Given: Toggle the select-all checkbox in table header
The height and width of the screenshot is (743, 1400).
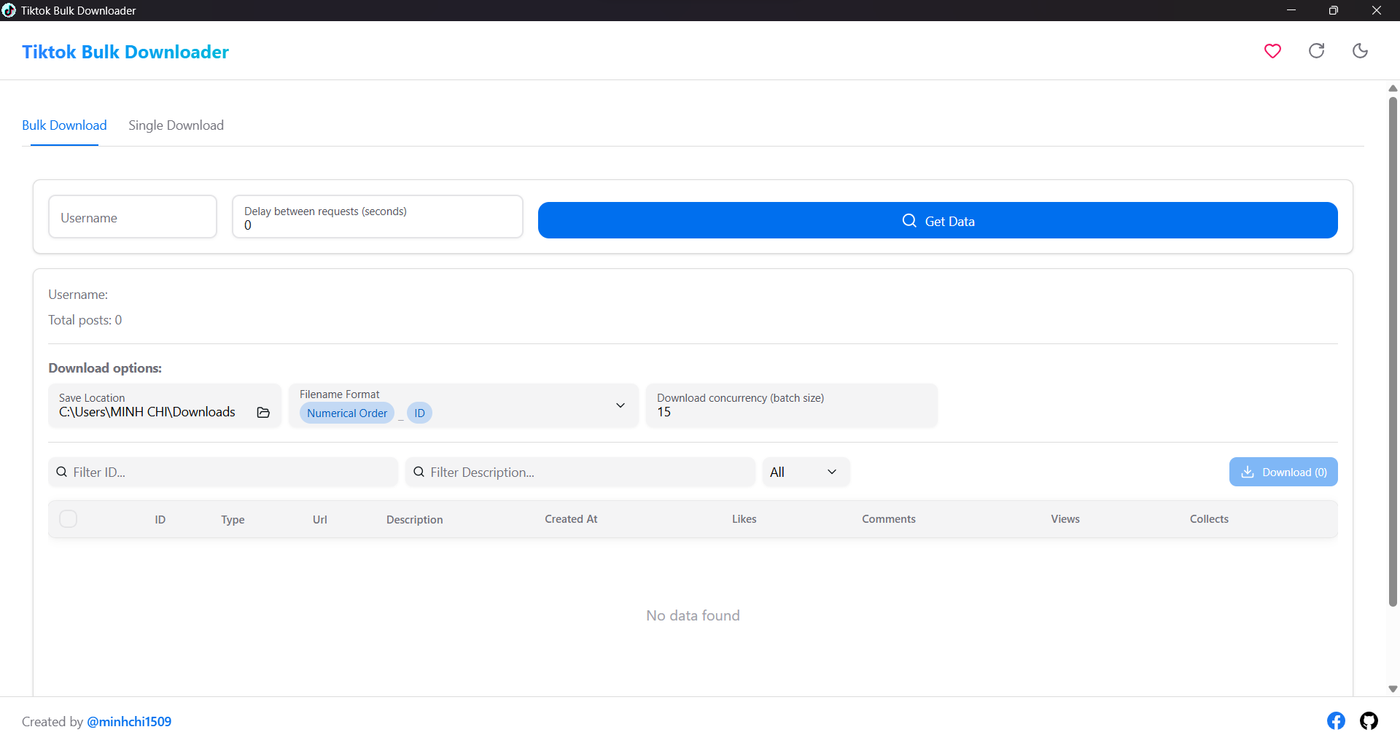Looking at the screenshot, I should (68, 518).
